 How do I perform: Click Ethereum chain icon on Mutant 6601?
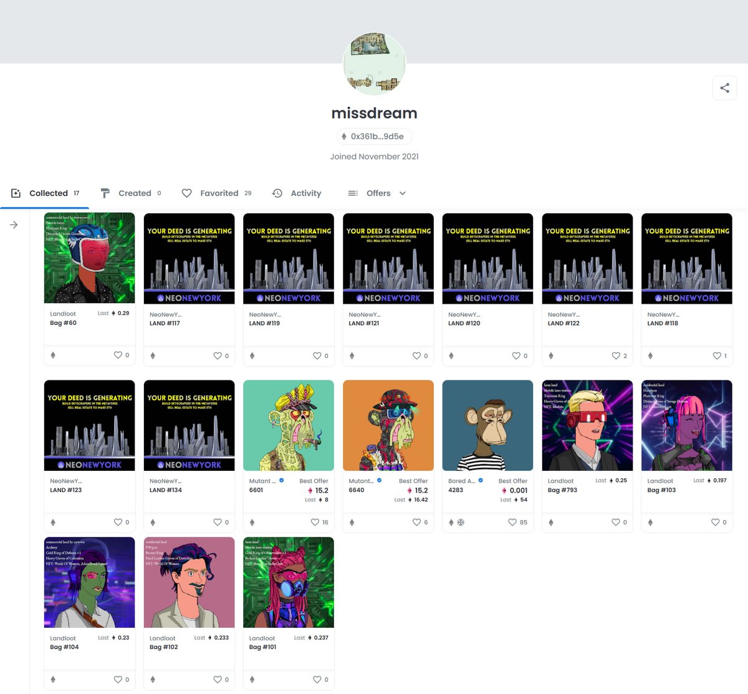point(252,523)
